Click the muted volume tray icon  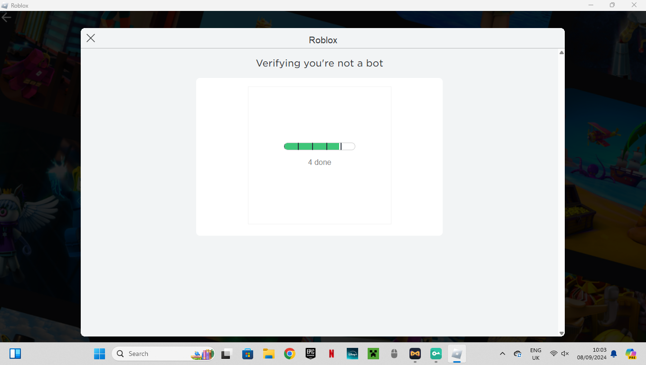pyautogui.click(x=565, y=354)
